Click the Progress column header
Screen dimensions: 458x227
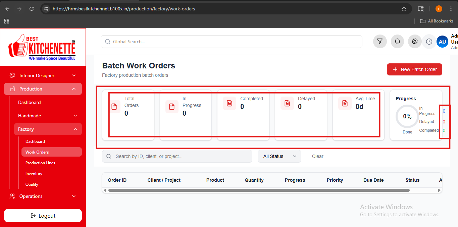295,180
